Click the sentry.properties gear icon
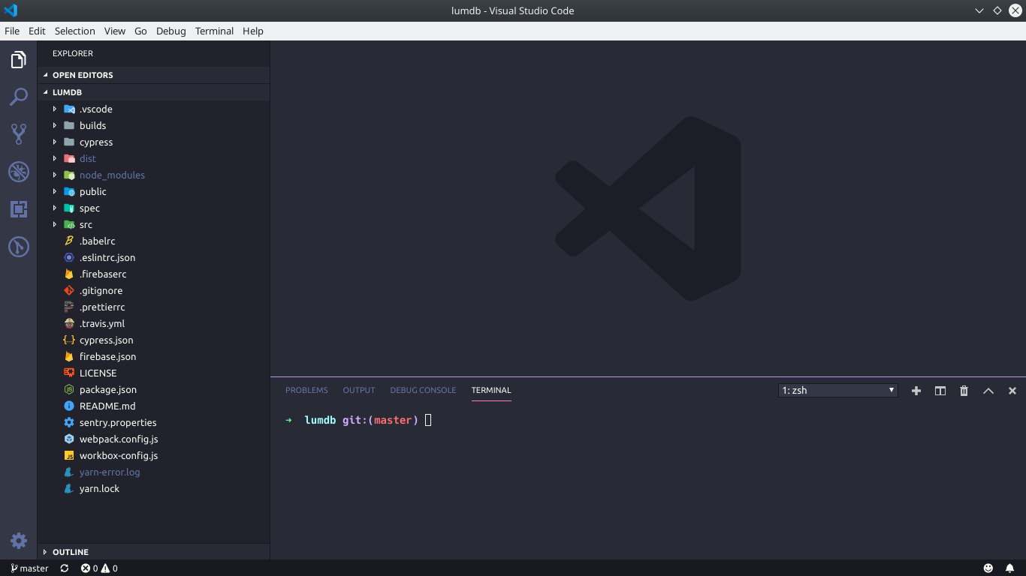The width and height of the screenshot is (1026, 576). (69, 423)
